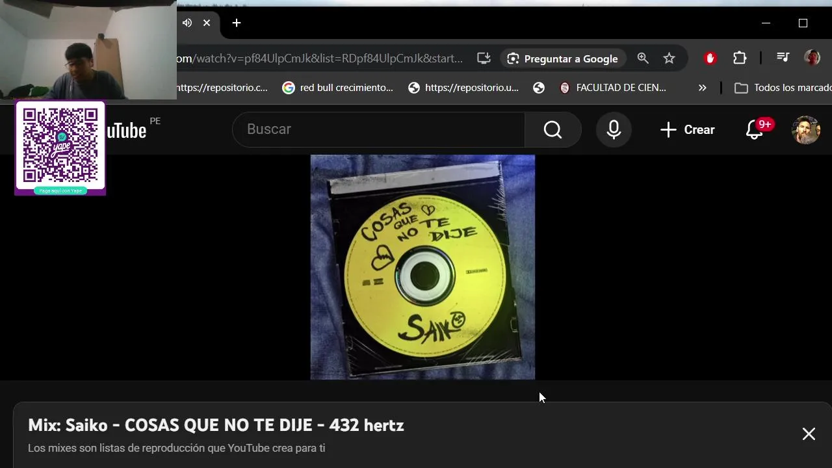Open the YouTube account avatar menu
The image size is (832, 468).
[x=805, y=130]
